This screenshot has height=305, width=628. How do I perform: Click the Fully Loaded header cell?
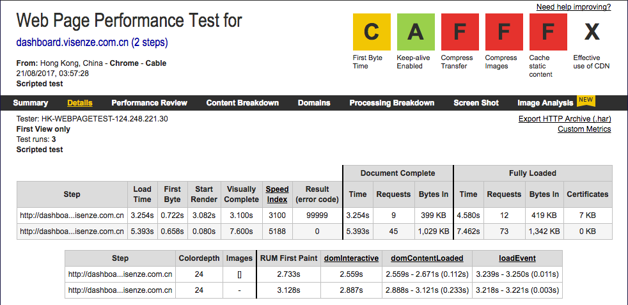click(x=533, y=173)
